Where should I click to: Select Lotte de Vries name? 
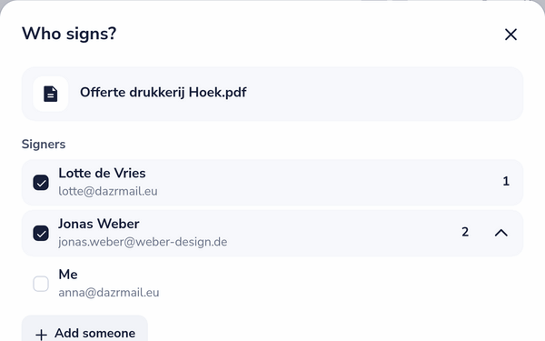(102, 173)
